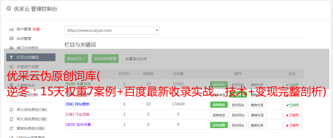Click the red cross icon in 定向采集 row
The height and width of the screenshot is (138, 333).
coord(287,125)
